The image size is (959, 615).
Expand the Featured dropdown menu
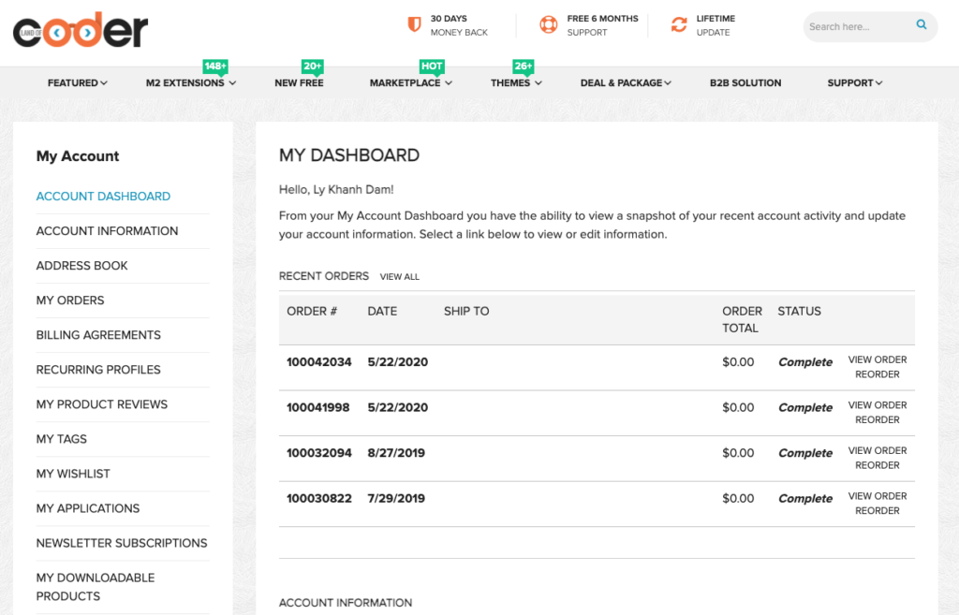tap(78, 83)
